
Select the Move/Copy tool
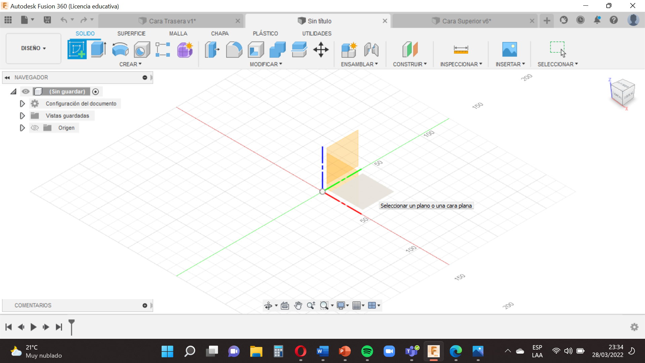(x=321, y=49)
